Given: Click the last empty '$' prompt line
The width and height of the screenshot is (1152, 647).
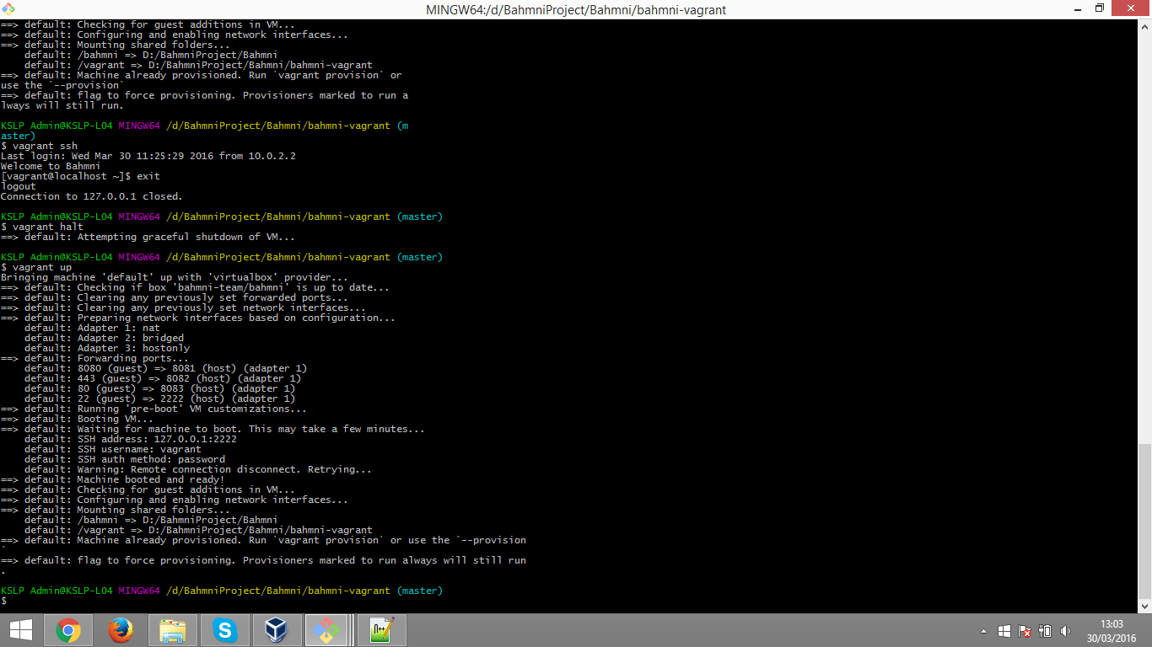Looking at the screenshot, I should coord(4,601).
